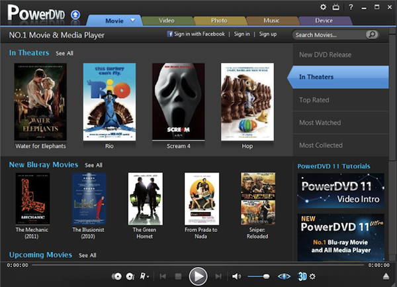The image size is (397, 287).
Task: Click the Upcoming Movies heading
Action: pos(40,255)
